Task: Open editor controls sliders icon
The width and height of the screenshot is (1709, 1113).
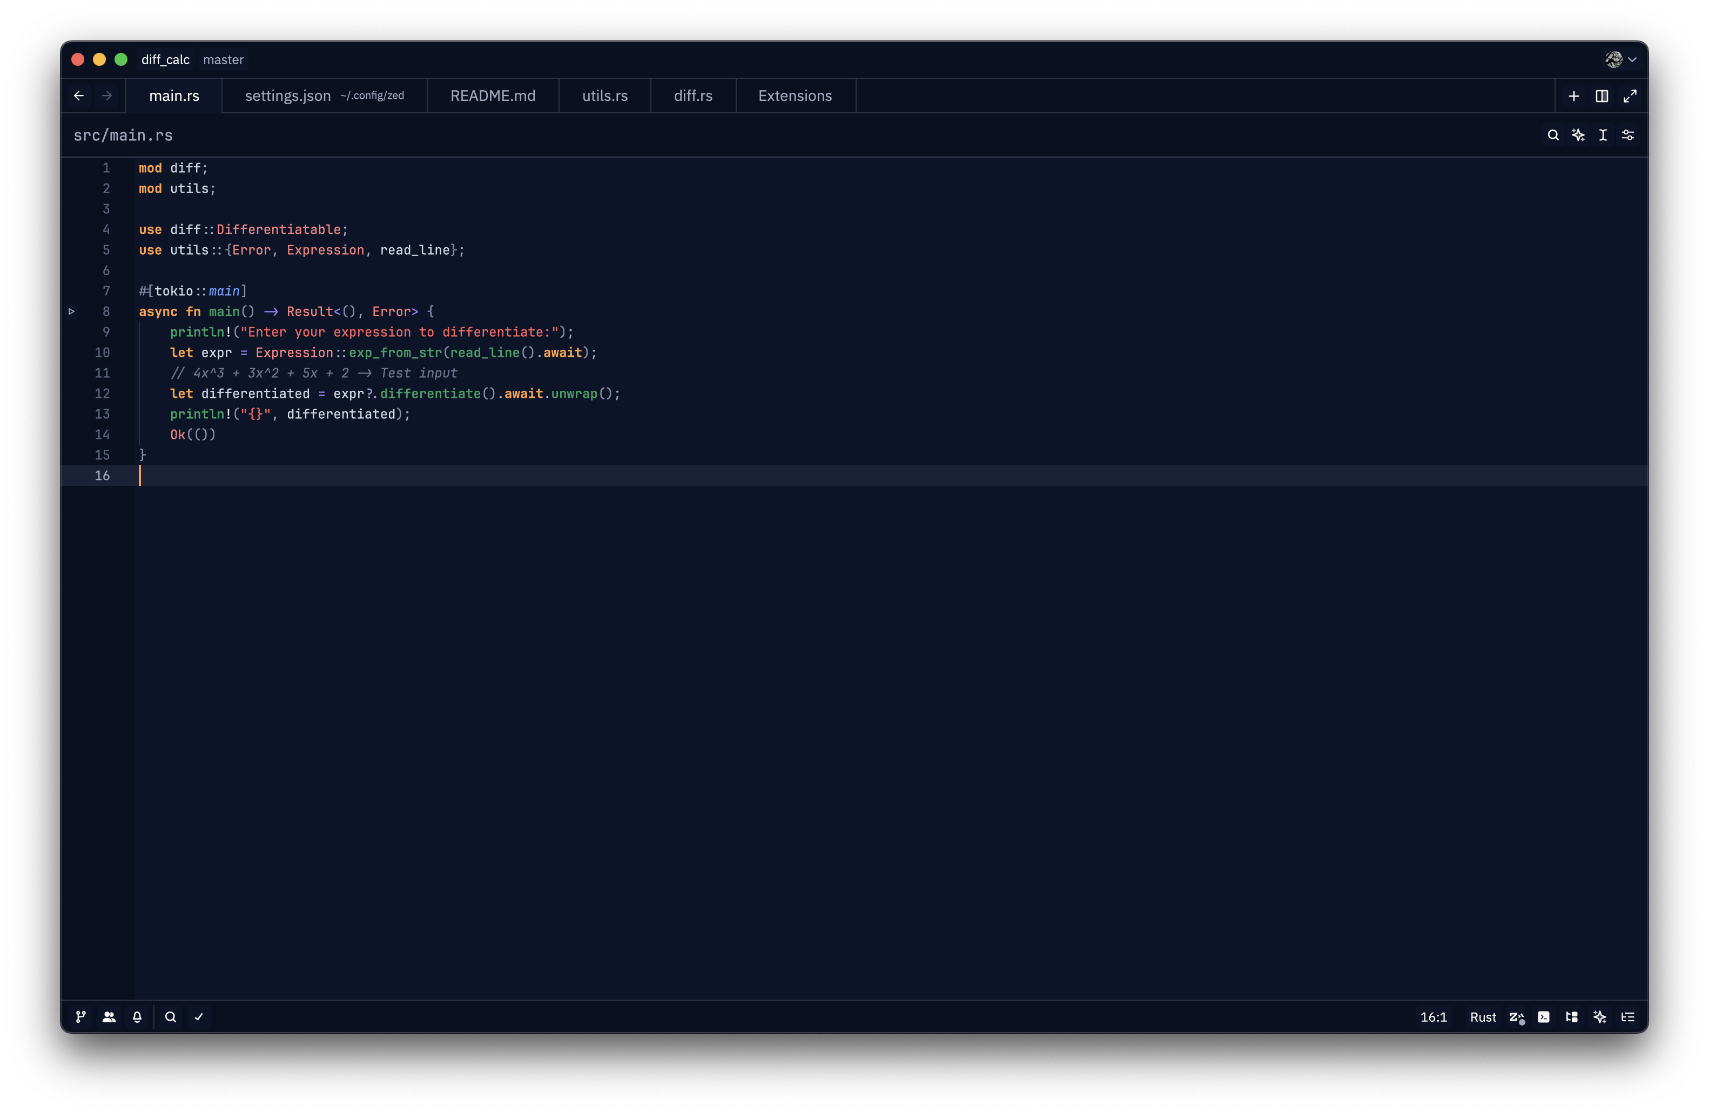Action: tap(1628, 135)
